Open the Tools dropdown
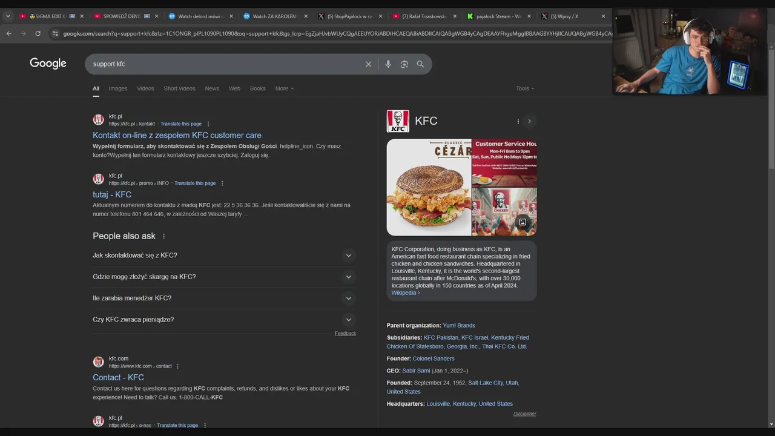This screenshot has width=775, height=436. (525, 88)
